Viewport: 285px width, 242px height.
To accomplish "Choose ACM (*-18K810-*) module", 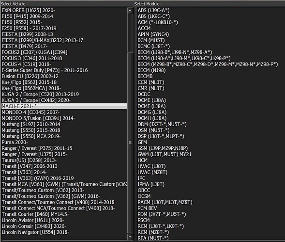I will point(158,22).
